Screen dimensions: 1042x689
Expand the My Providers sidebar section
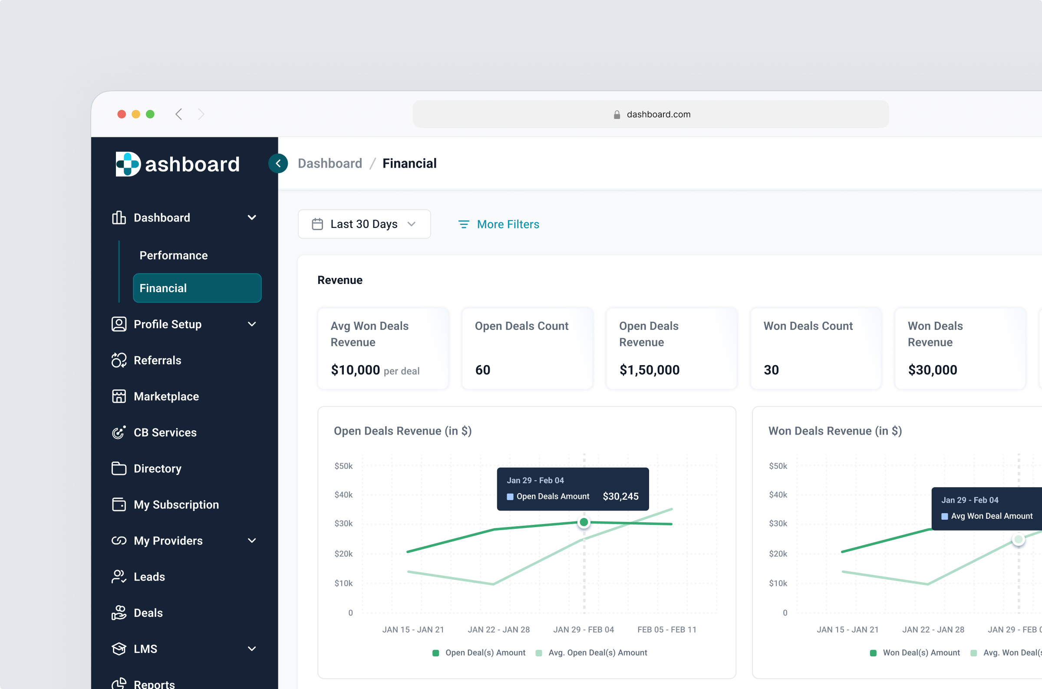[252, 541]
